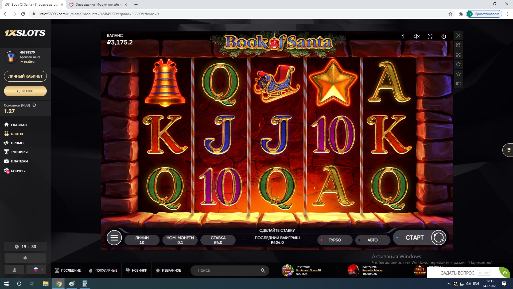The height and width of the screenshot is (289, 513).
Task: Switch to Оповещения forum tab
Action: pos(99,5)
